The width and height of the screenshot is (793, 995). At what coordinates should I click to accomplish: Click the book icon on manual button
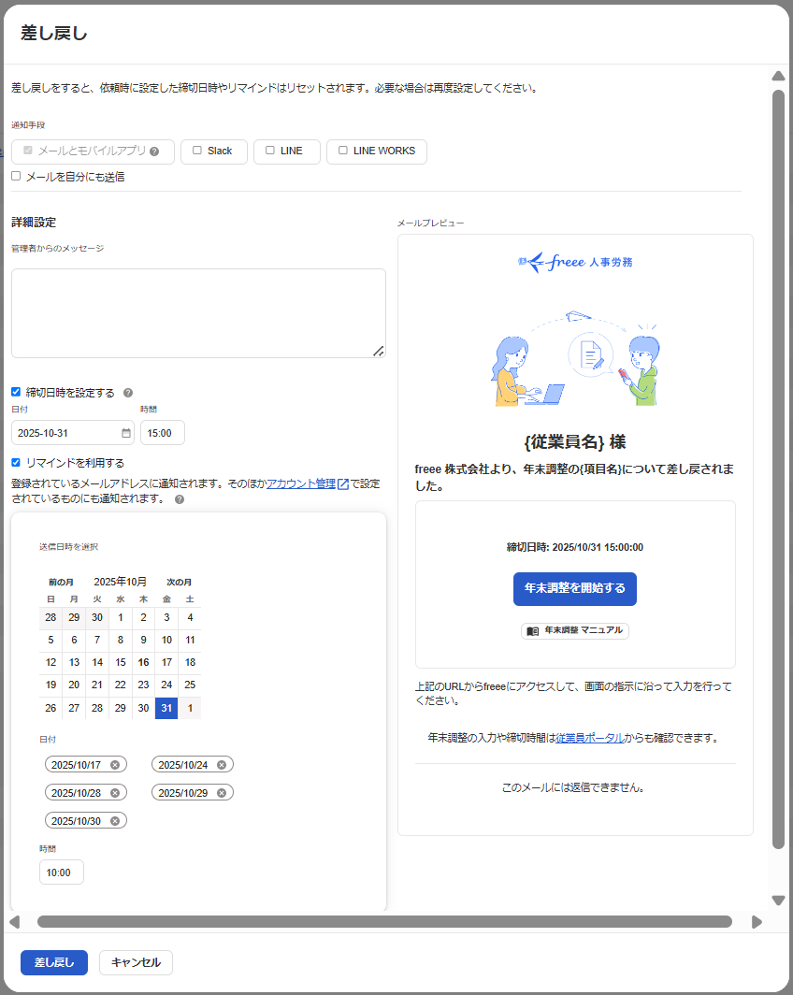click(x=533, y=630)
